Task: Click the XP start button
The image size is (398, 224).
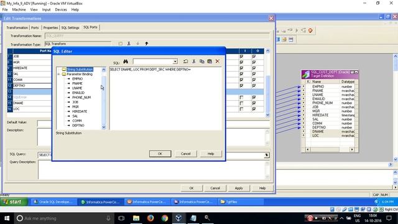Action: [x=14, y=202]
